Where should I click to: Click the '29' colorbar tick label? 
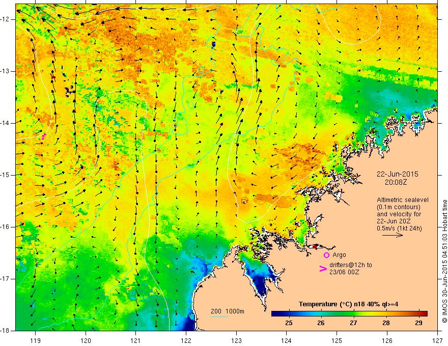click(x=418, y=323)
